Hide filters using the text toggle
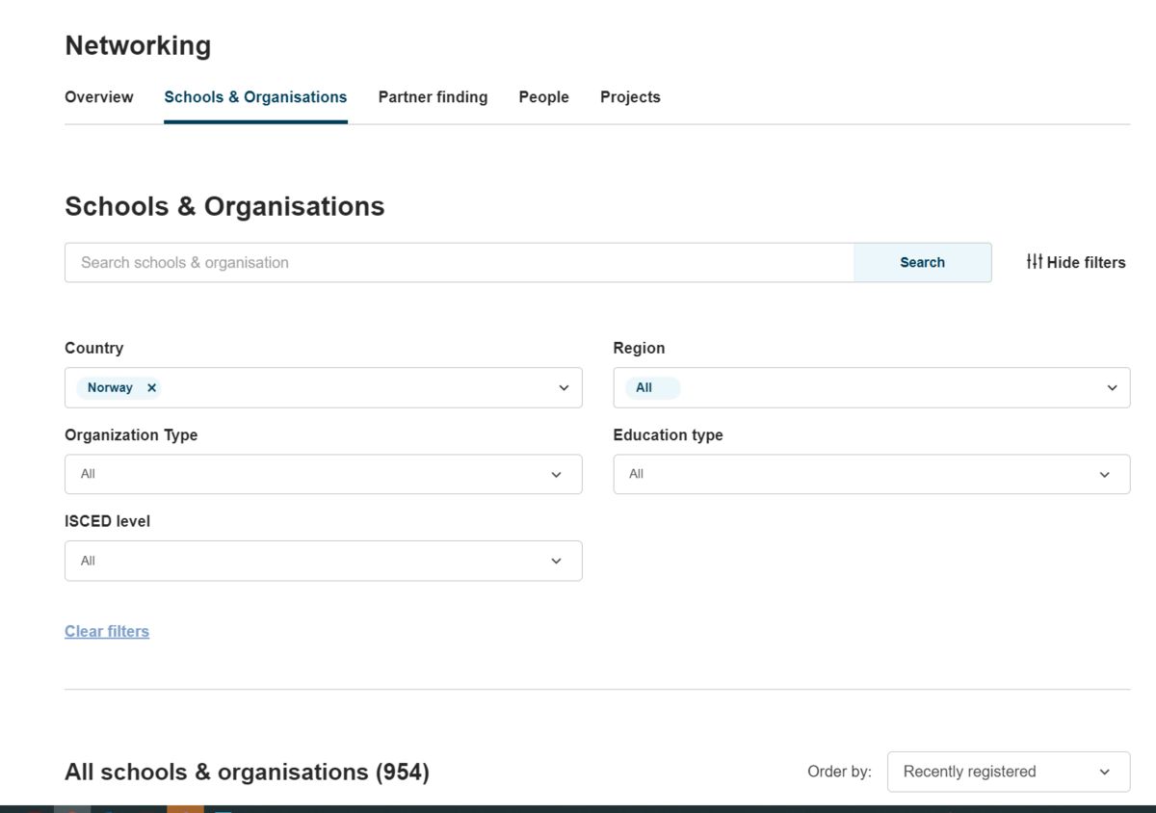This screenshot has height=813, width=1156. 1086,262
